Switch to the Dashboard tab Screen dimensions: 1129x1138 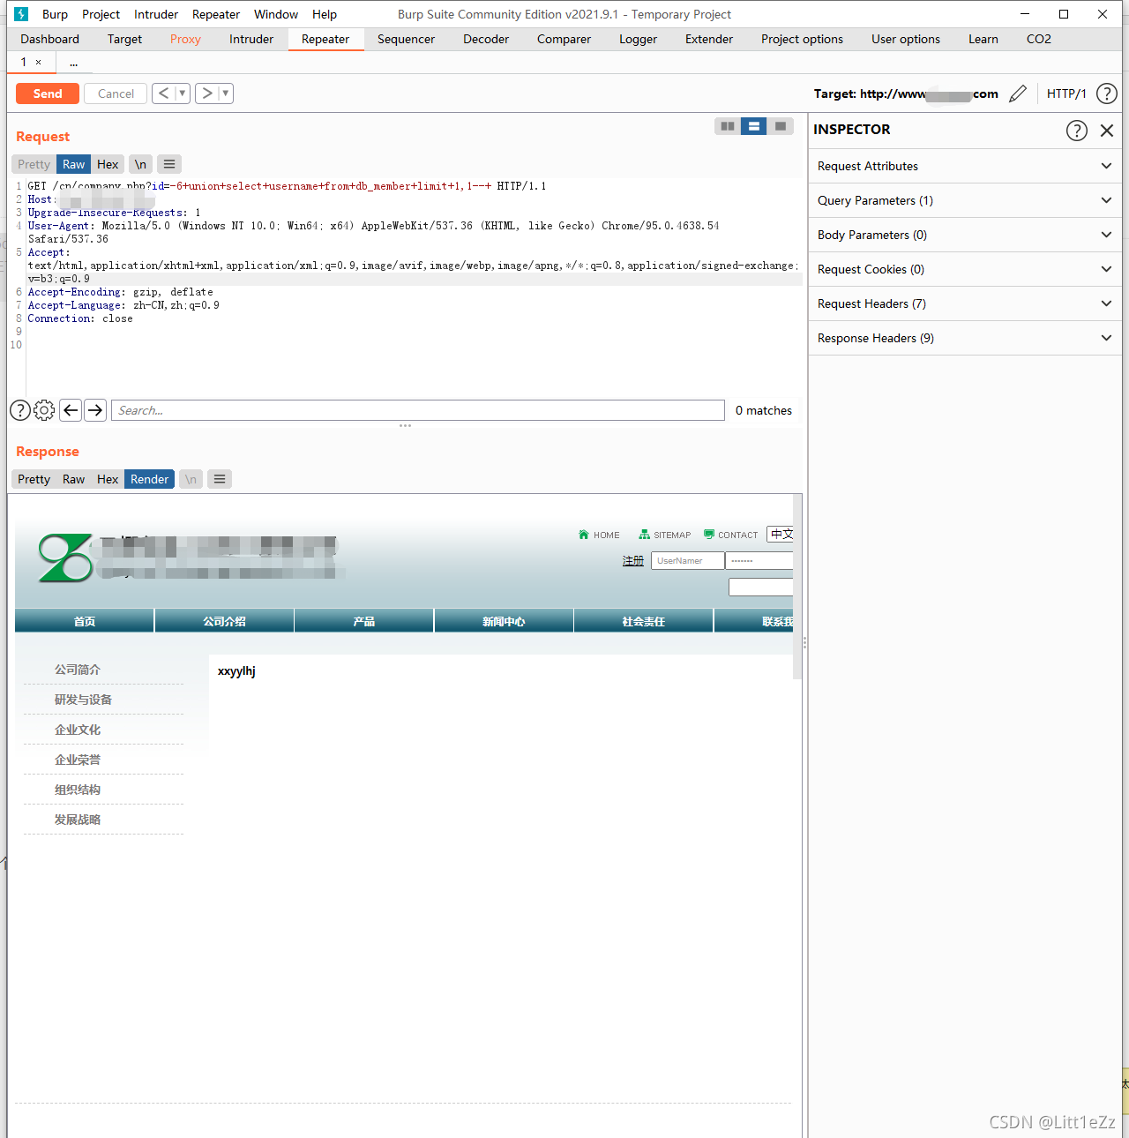(50, 39)
